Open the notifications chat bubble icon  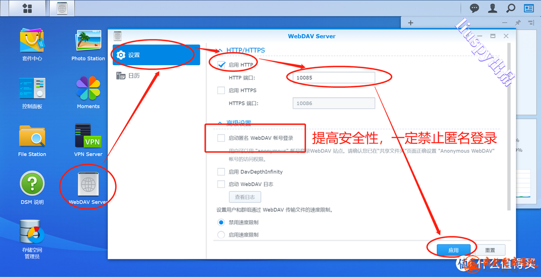click(x=474, y=9)
